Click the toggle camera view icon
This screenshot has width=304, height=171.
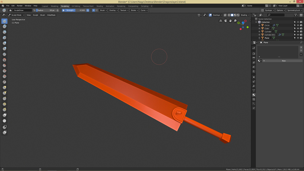point(226,21)
